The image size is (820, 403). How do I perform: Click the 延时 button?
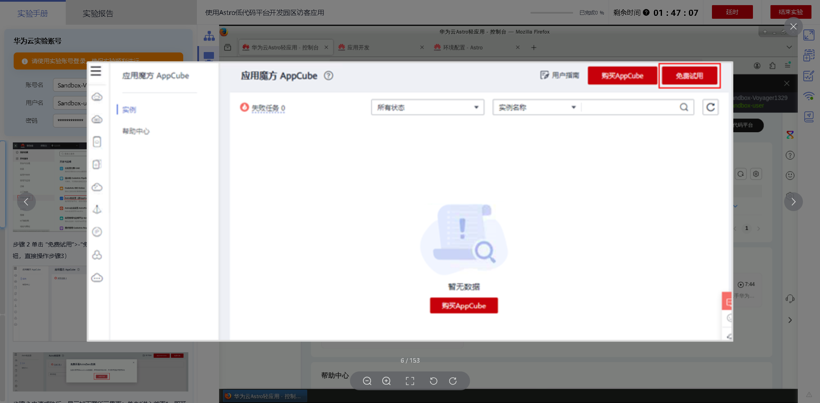732,12
